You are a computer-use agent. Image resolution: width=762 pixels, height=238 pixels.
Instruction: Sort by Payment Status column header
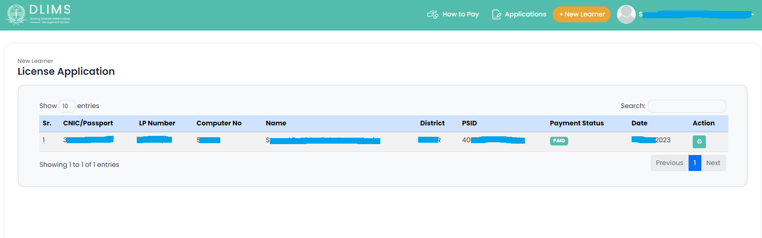(576, 123)
